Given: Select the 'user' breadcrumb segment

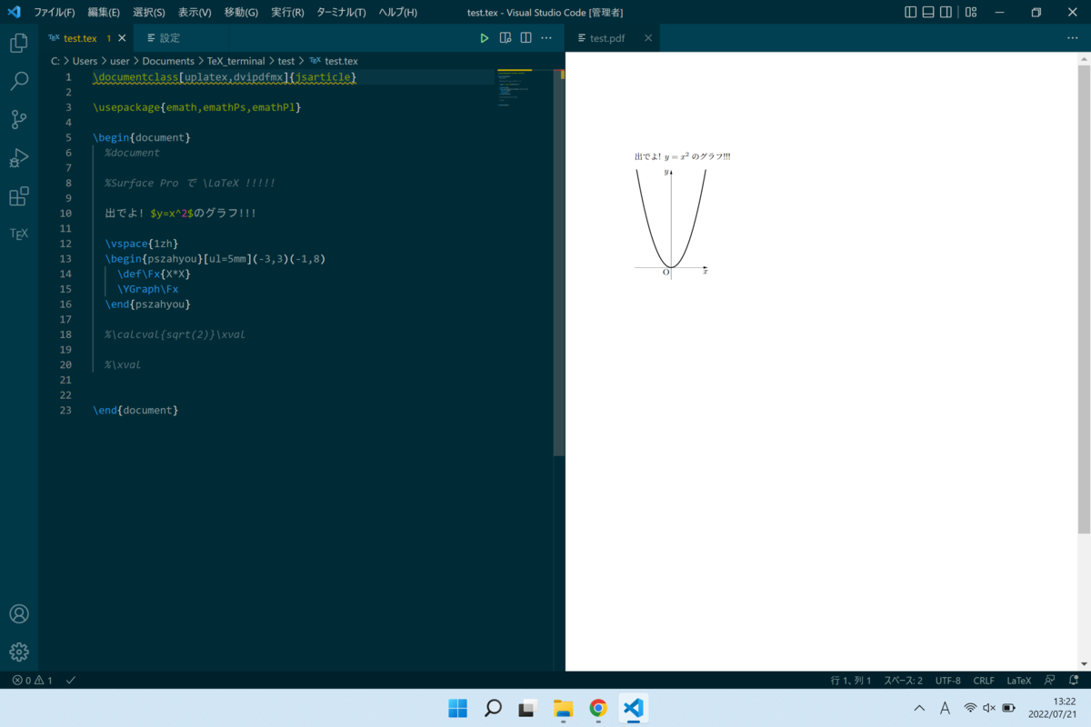Looking at the screenshot, I should click(120, 61).
